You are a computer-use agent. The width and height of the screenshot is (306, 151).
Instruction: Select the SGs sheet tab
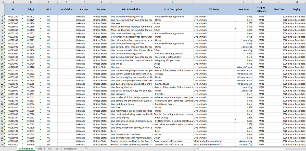coord(58,149)
